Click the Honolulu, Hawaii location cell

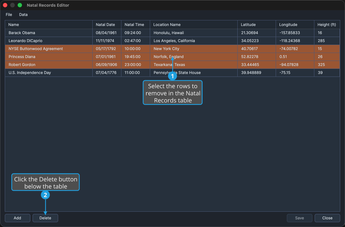coord(194,33)
